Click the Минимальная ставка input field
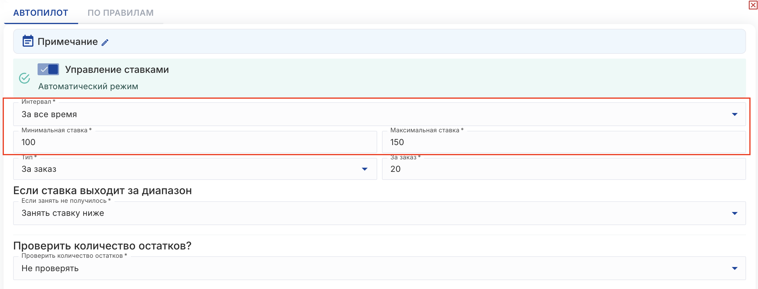Viewport: 758px width, 289px height. click(x=195, y=142)
